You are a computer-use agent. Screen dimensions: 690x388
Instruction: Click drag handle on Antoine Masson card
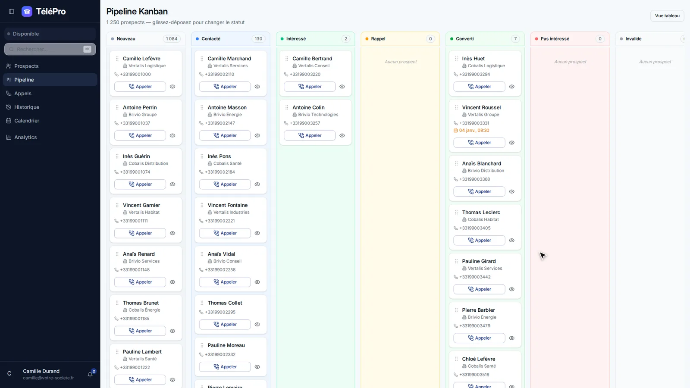[202, 107]
